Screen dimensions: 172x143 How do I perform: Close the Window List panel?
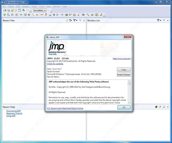pyautogui.click(x=168, y=21)
